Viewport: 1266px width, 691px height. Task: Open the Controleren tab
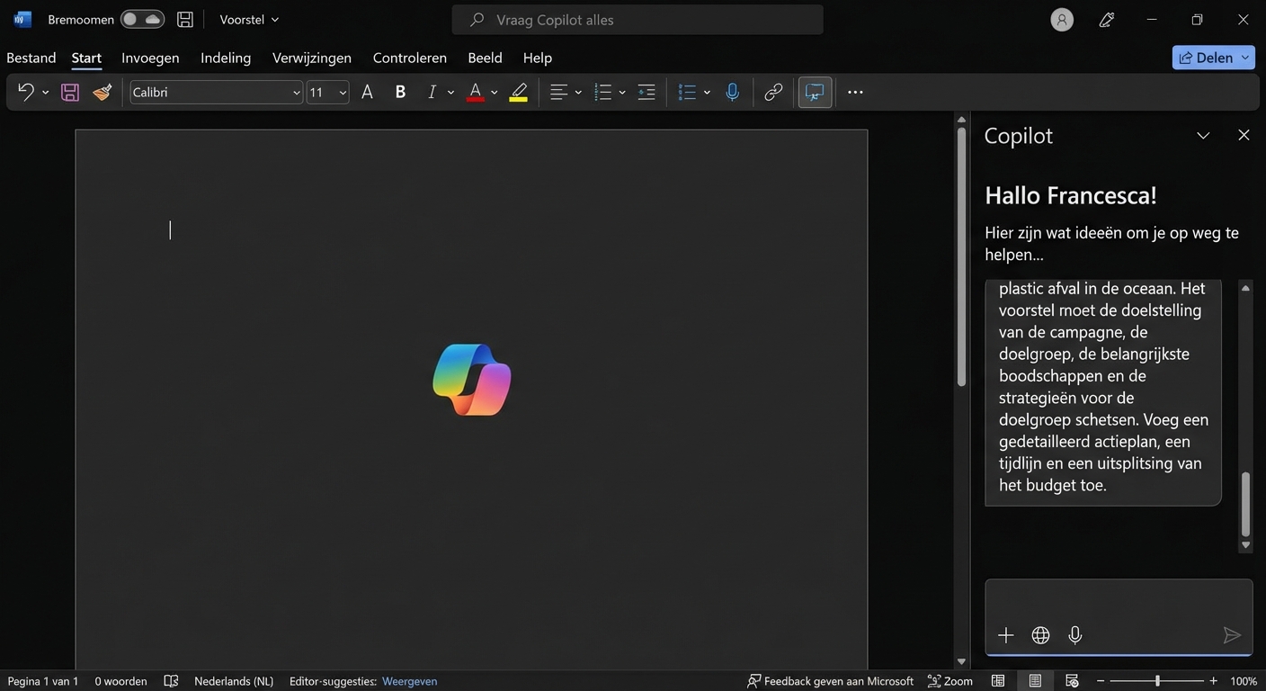click(x=409, y=58)
